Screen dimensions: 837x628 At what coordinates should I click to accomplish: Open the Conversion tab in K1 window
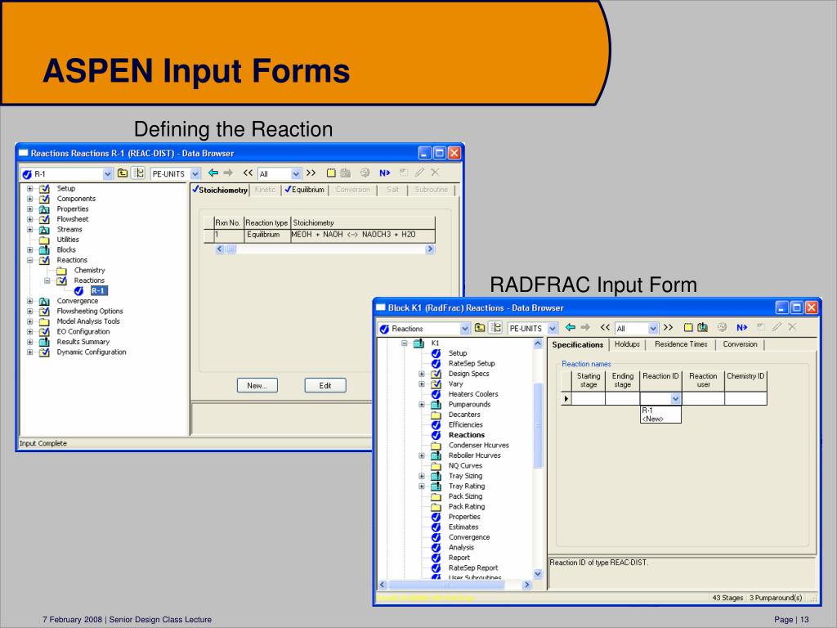[x=740, y=344]
